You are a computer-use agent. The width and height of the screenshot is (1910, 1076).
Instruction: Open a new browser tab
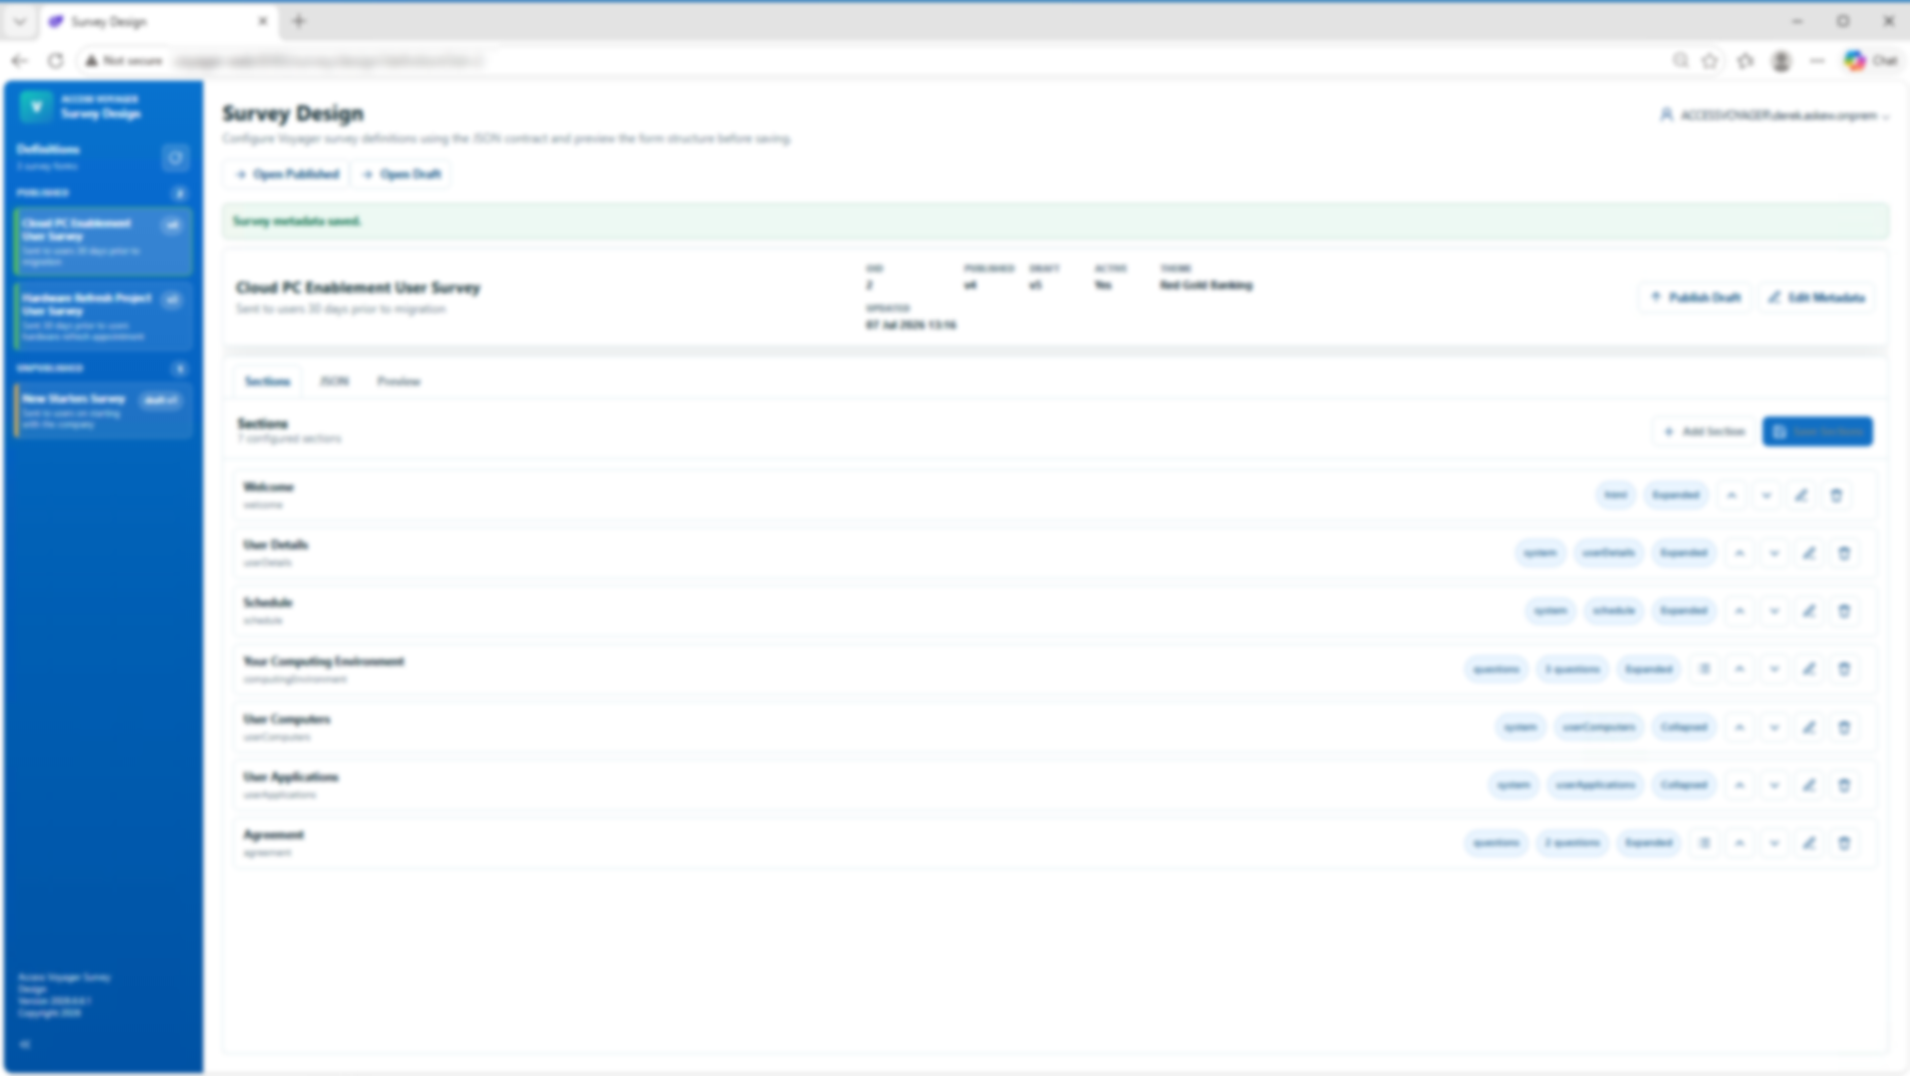coord(299,21)
